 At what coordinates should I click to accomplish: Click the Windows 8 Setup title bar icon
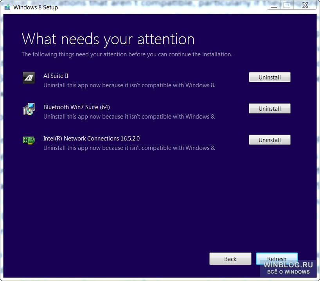(7, 7)
